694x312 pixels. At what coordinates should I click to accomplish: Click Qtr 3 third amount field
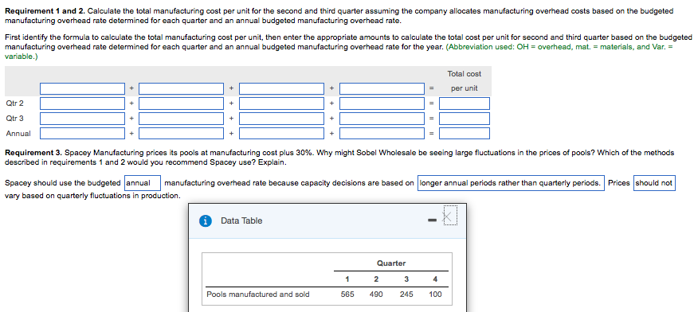(282, 119)
